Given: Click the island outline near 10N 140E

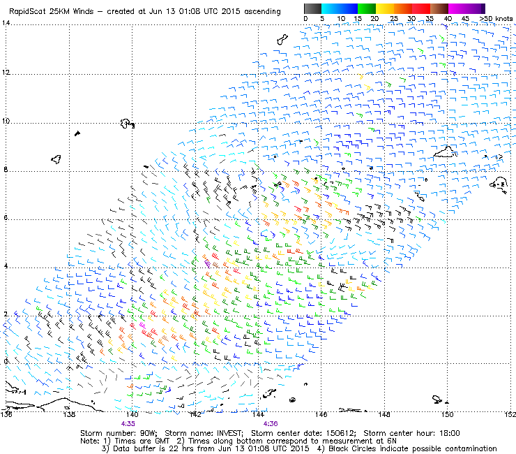Looking at the screenshot, I should coord(127,124).
